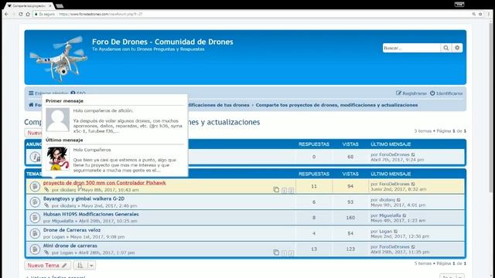Click pagination pages icon in Pixhawk row
This screenshot has height=278, width=495.
coord(276,190)
